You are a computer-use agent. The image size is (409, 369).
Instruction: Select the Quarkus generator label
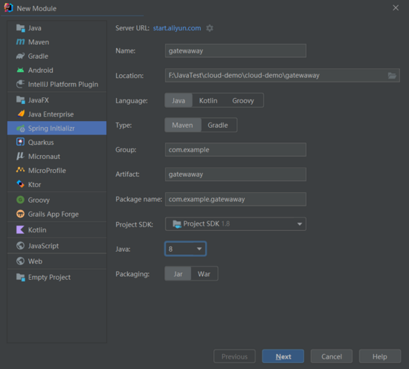point(41,143)
